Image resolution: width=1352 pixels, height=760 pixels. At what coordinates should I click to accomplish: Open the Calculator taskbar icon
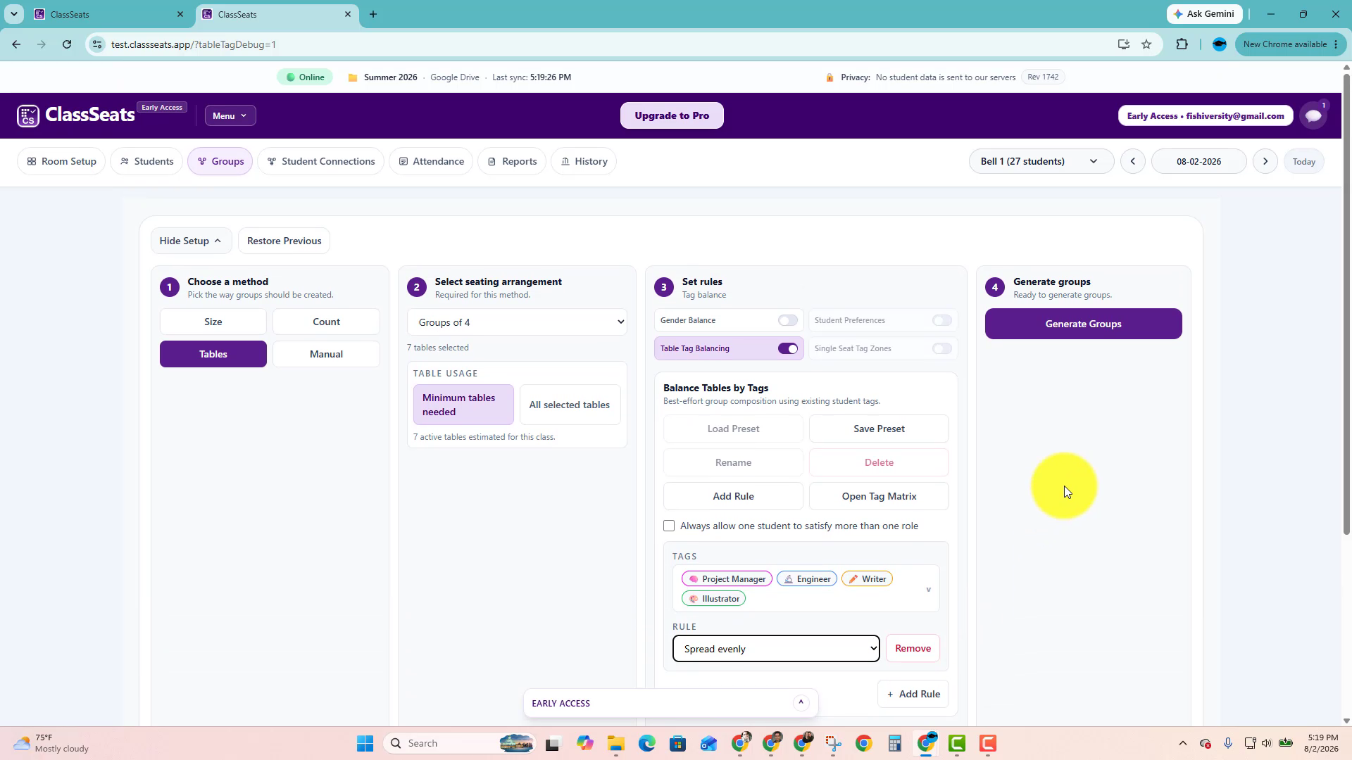point(894,743)
